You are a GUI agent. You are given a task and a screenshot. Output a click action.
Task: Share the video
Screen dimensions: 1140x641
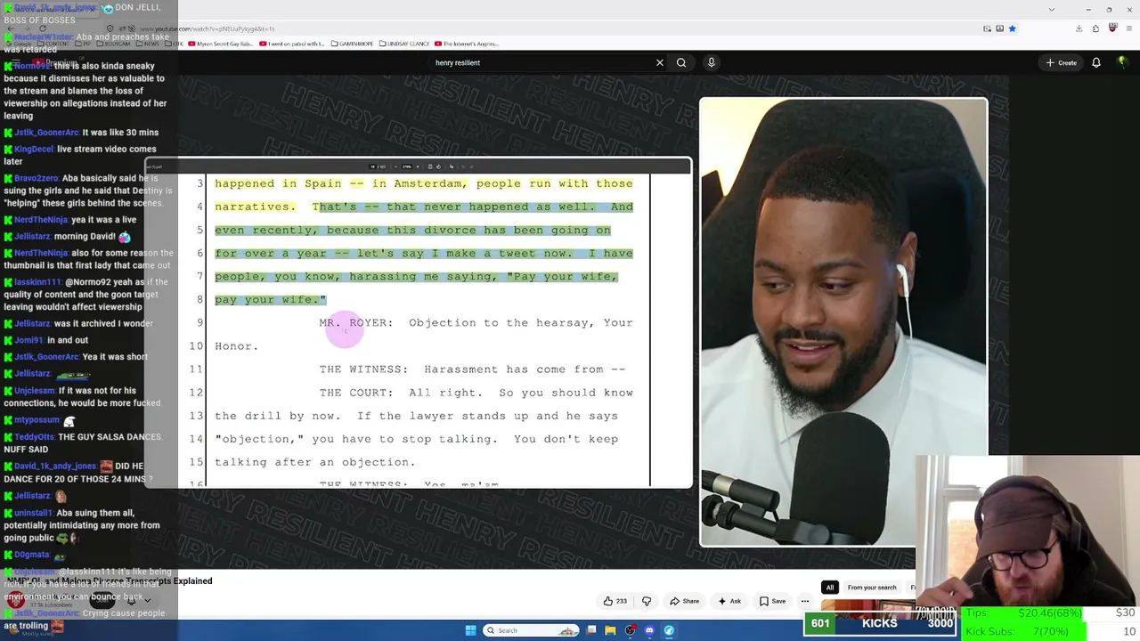click(685, 601)
